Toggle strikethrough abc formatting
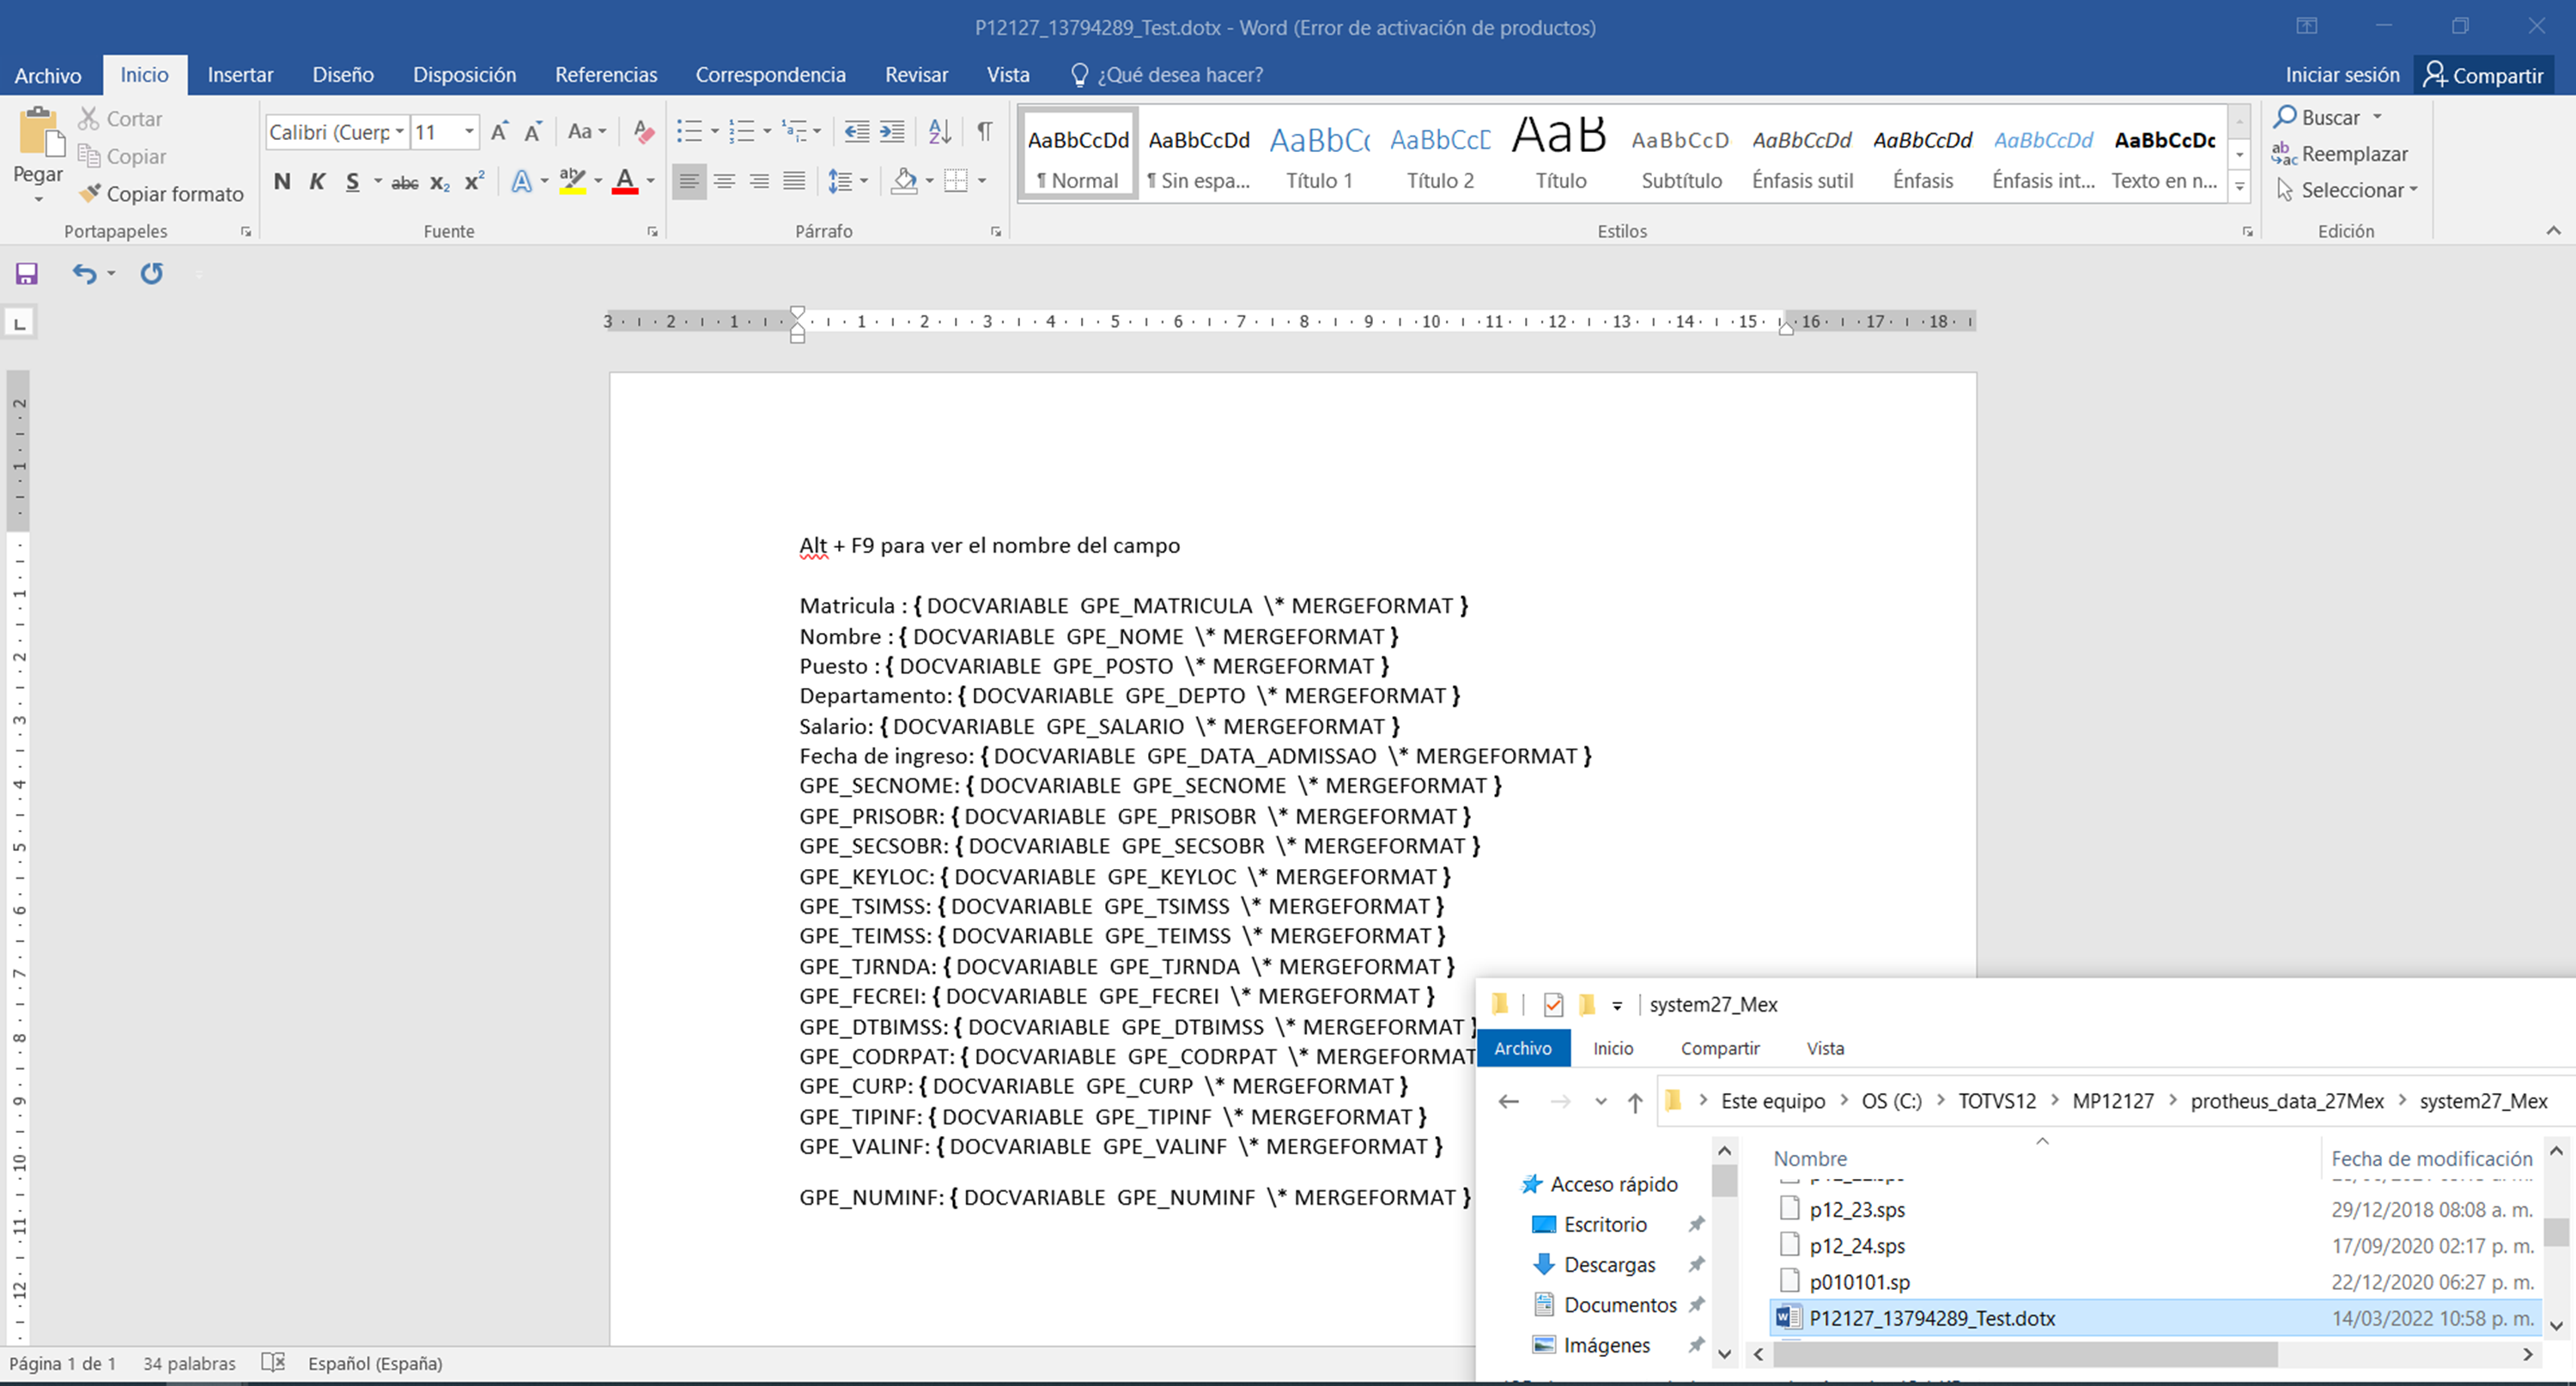The height and width of the screenshot is (1386, 2576). pos(405,182)
